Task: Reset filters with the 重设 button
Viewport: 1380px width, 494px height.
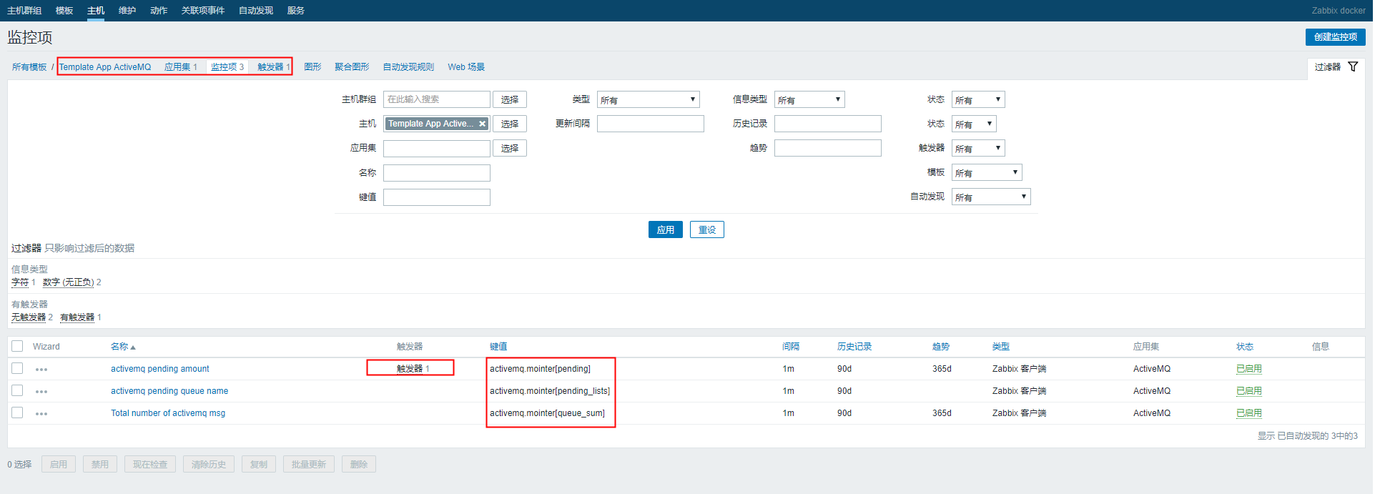Action: [706, 229]
